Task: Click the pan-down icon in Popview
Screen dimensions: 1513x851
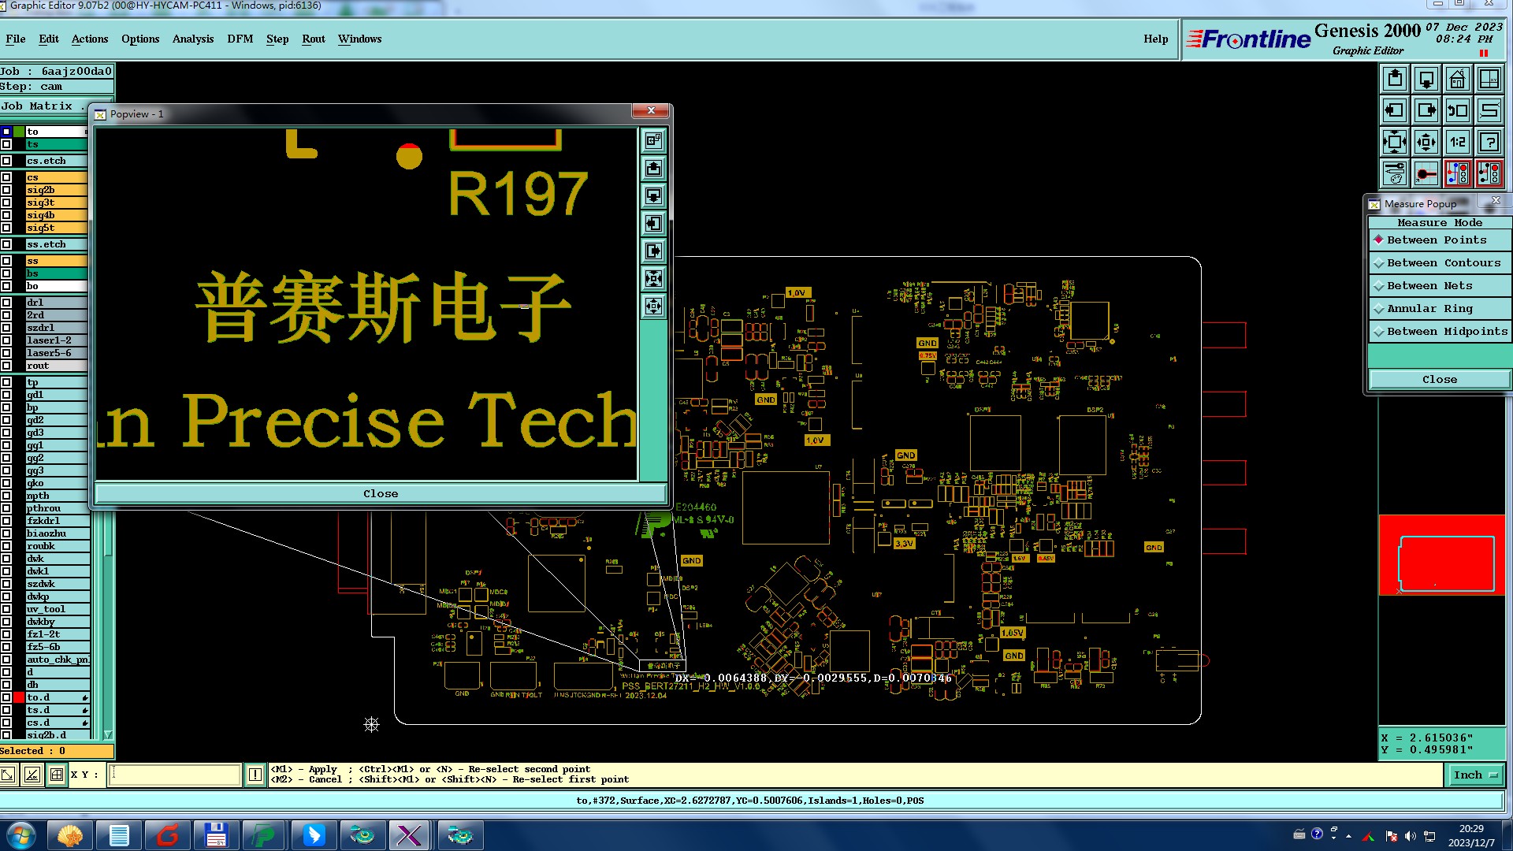Action: tap(653, 196)
